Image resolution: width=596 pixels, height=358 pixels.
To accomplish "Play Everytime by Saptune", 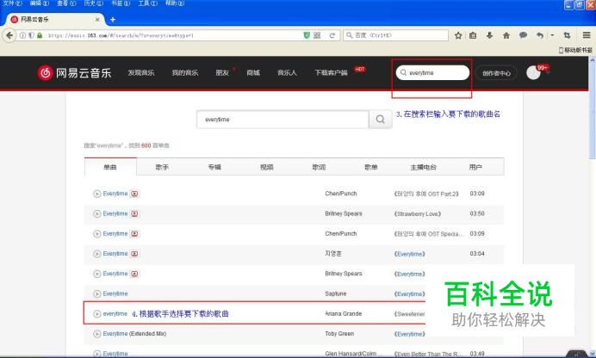I will pos(97,293).
